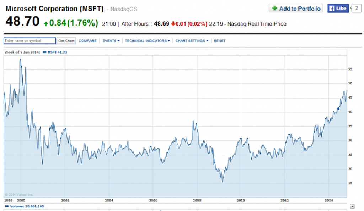The width and height of the screenshot is (364, 211).
Task: Click the NasdaqGS exchange label
Action: [124, 9]
